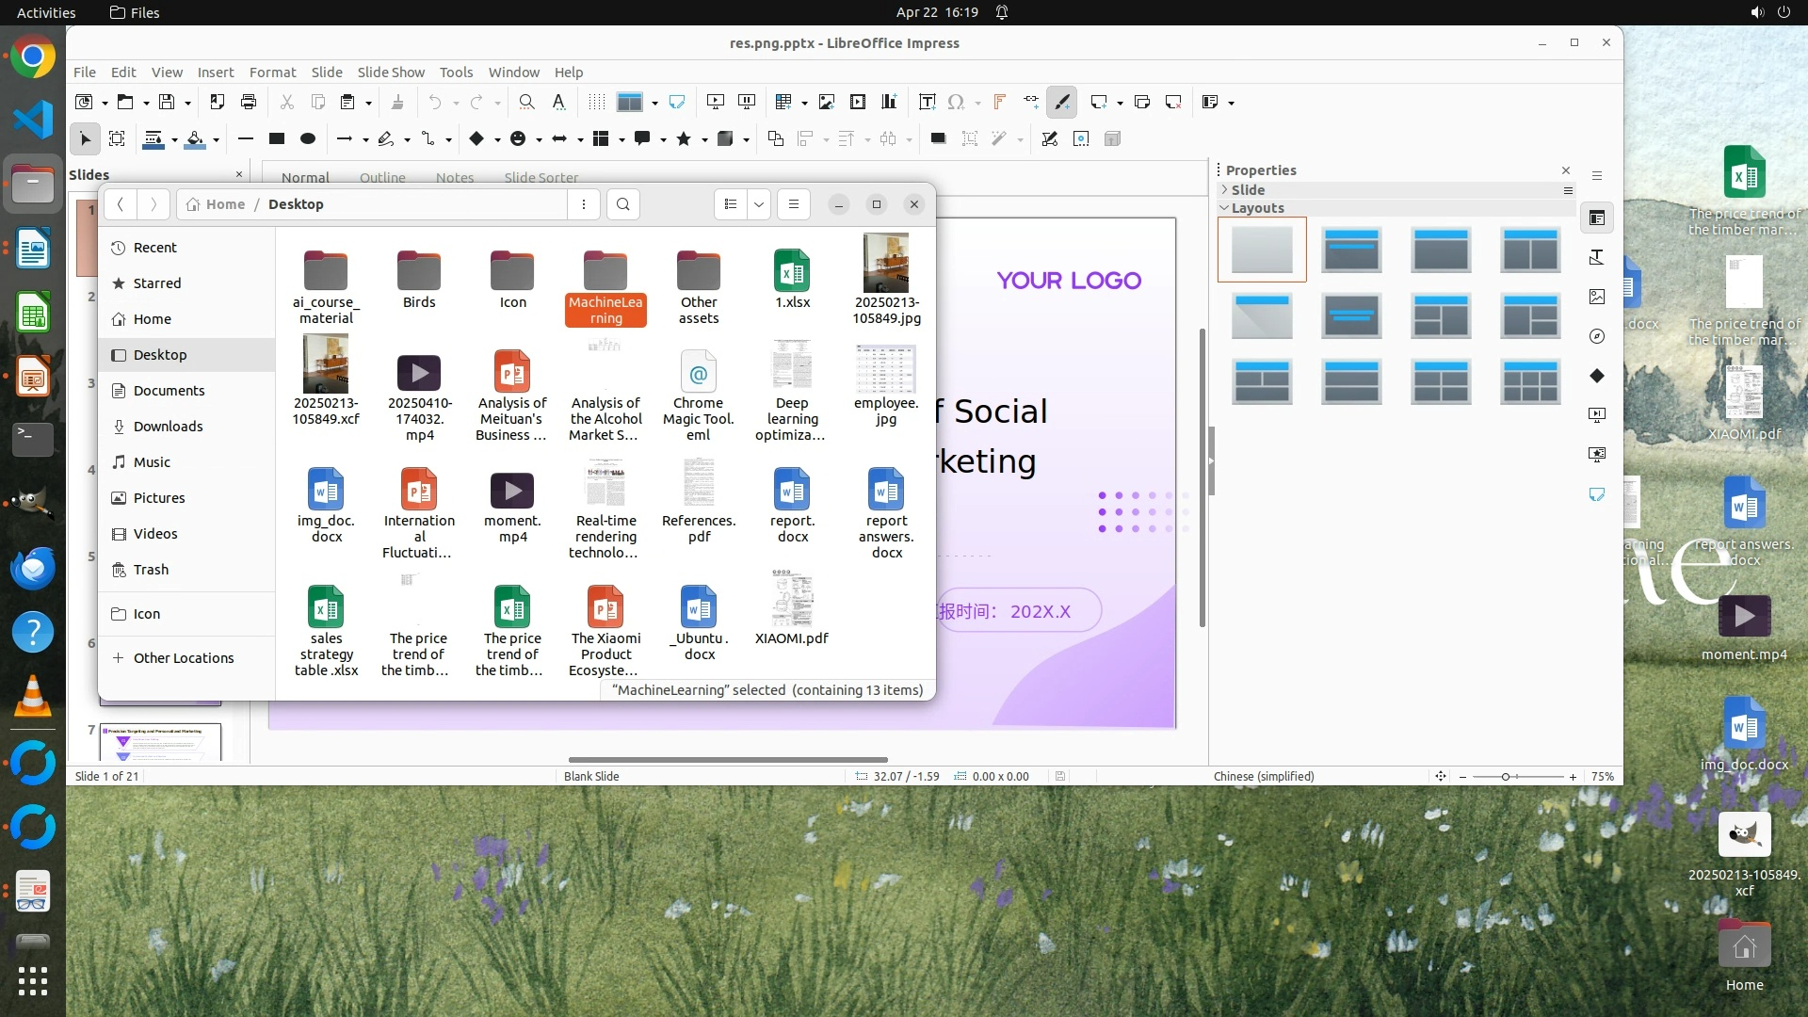Click Home in the Files path bar
Viewport: 1808px width, 1017px height.
click(225, 204)
